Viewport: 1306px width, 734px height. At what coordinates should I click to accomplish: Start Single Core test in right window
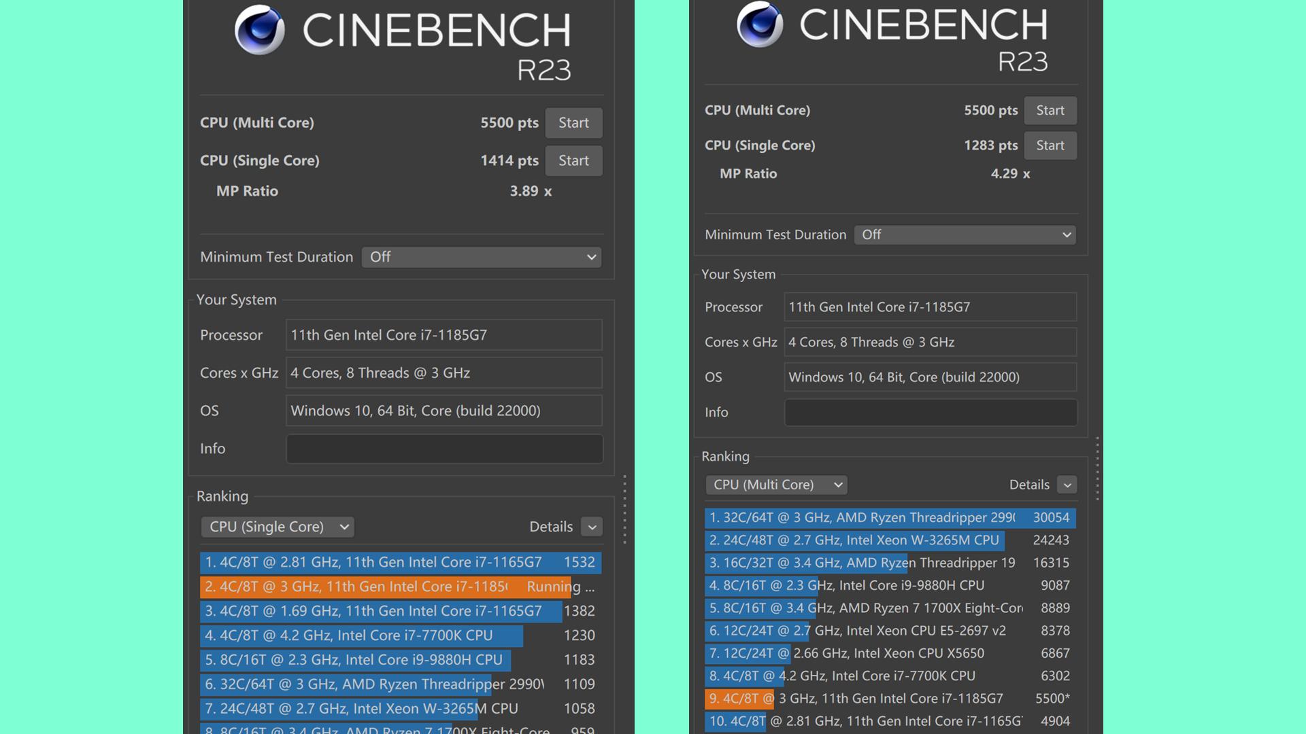coord(1050,145)
